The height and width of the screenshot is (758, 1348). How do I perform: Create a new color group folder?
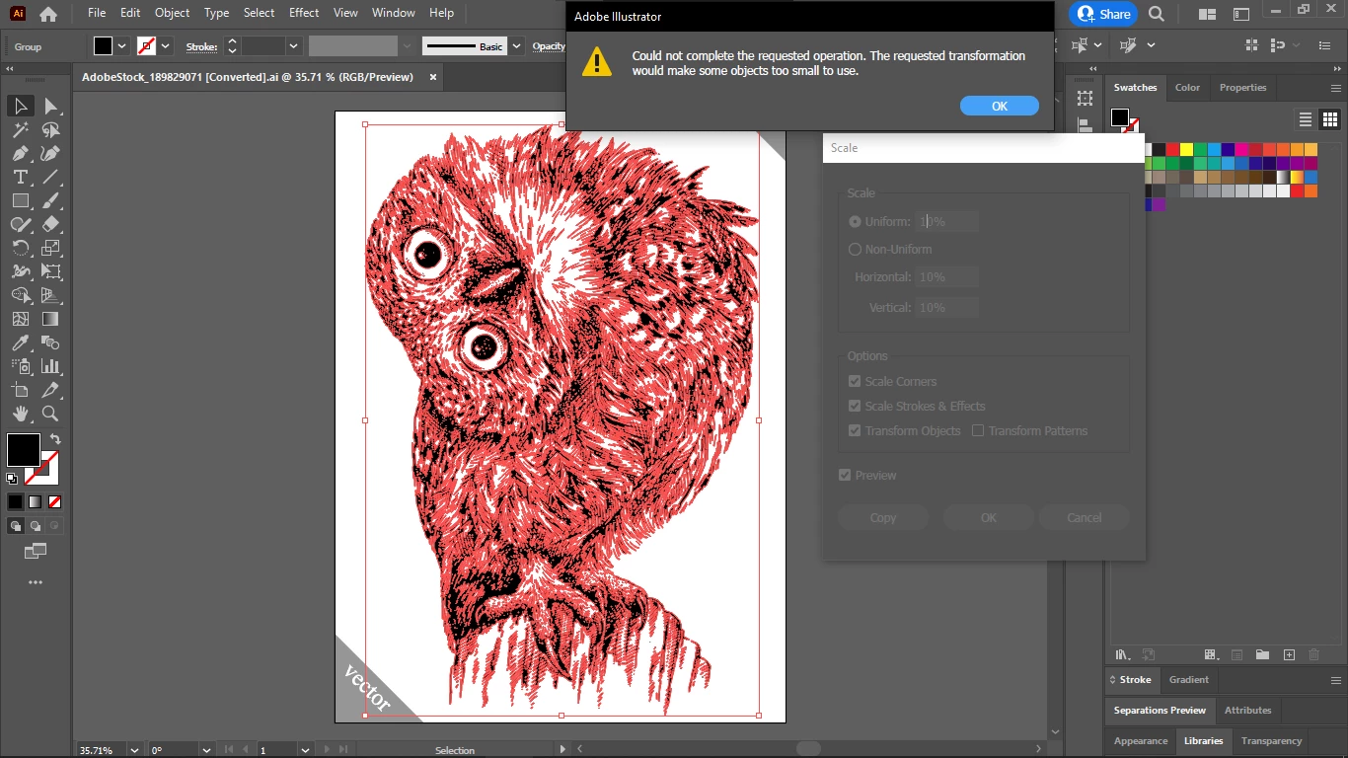[1262, 654]
